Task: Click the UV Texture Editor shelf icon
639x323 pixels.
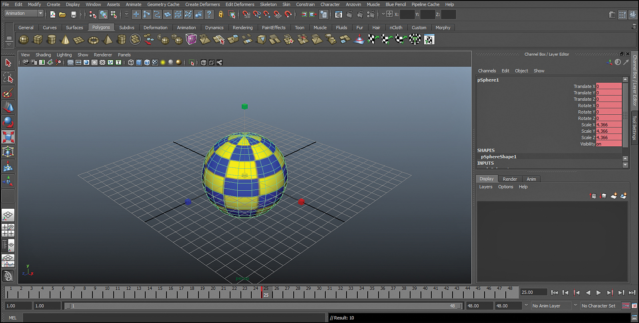Action: (x=429, y=40)
